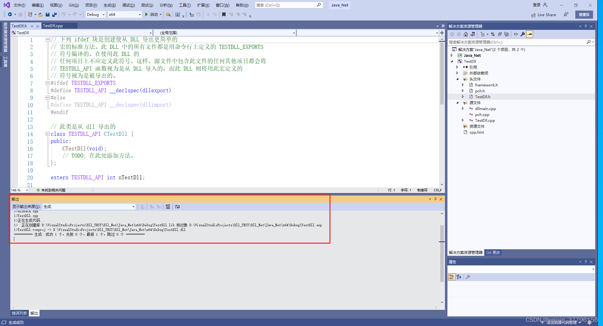Viewport: 603px width, 326px height.
Task: Click the Visual Studio search box
Action: 289,5
